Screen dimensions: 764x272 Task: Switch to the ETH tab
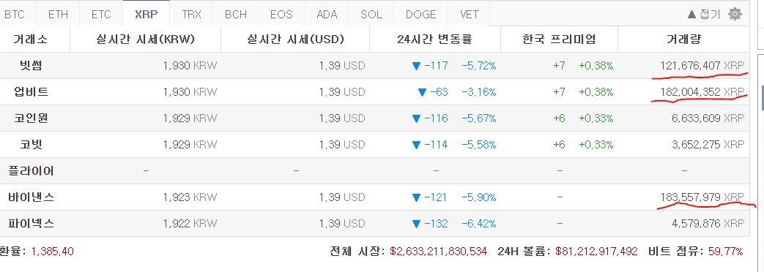(58, 14)
